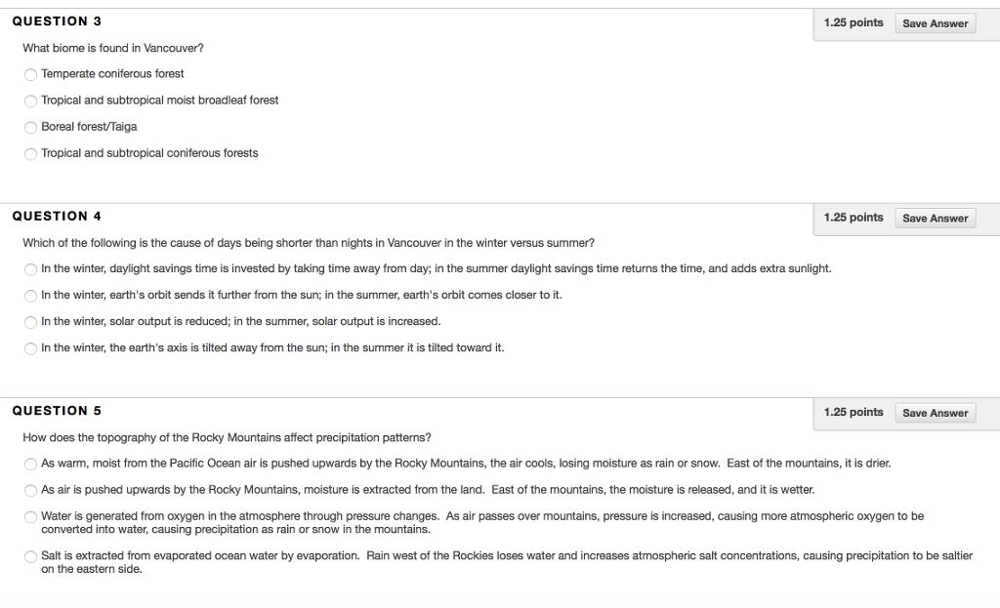Image resolution: width=1000 pixels, height=608 pixels.
Task: Pick Tropical and subtropical coniferous forests
Action: coord(31,153)
